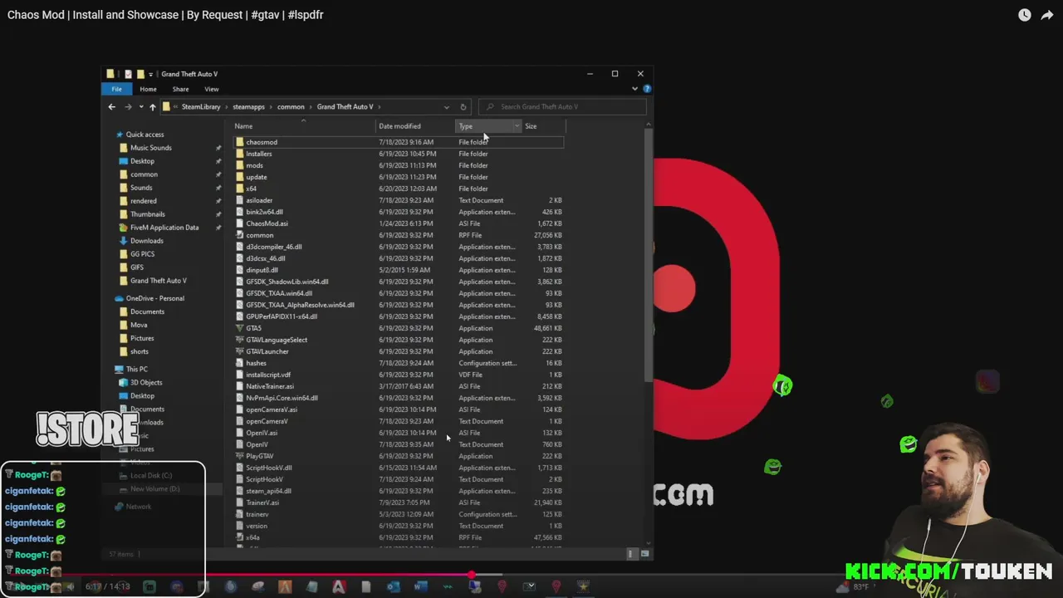Open the File menu
1063x598 pixels.
tap(116, 89)
